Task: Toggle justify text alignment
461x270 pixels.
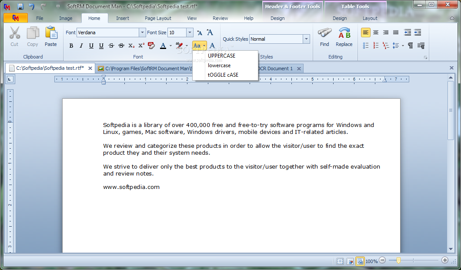Action: click(396, 33)
